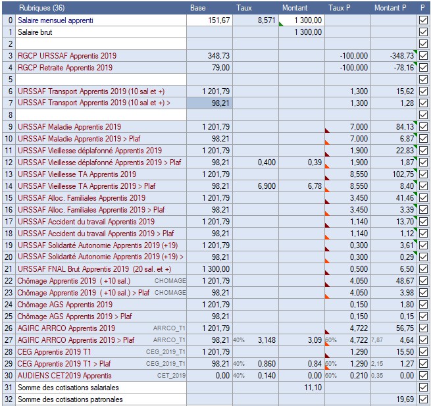Toggle checkbox on AUDIENS CET2019 Apprentis row
This screenshot has width=431, height=406.
[423, 376]
